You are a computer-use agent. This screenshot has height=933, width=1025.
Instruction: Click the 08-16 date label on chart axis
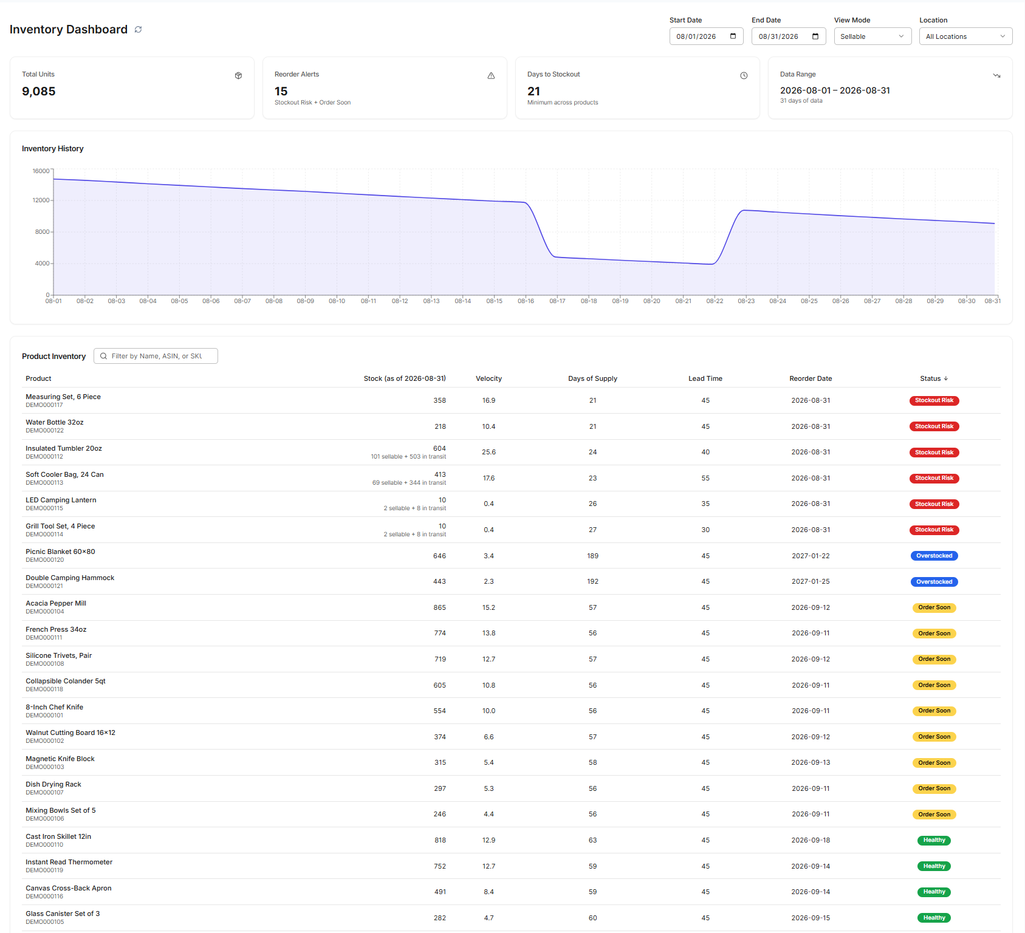pyautogui.click(x=526, y=301)
